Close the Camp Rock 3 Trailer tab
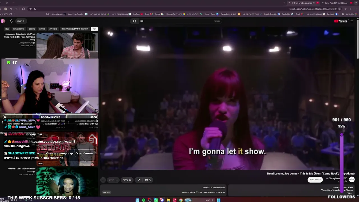This screenshot has height=202, width=359. tap(323, 3)
